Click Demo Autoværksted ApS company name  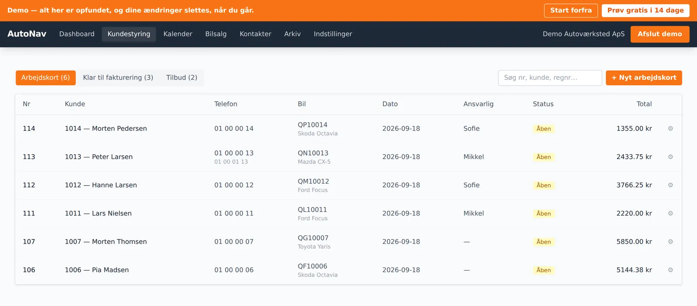point(584,34)
